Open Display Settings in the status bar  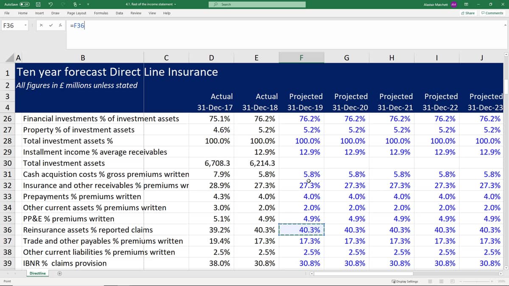click(x=405, y=281)
